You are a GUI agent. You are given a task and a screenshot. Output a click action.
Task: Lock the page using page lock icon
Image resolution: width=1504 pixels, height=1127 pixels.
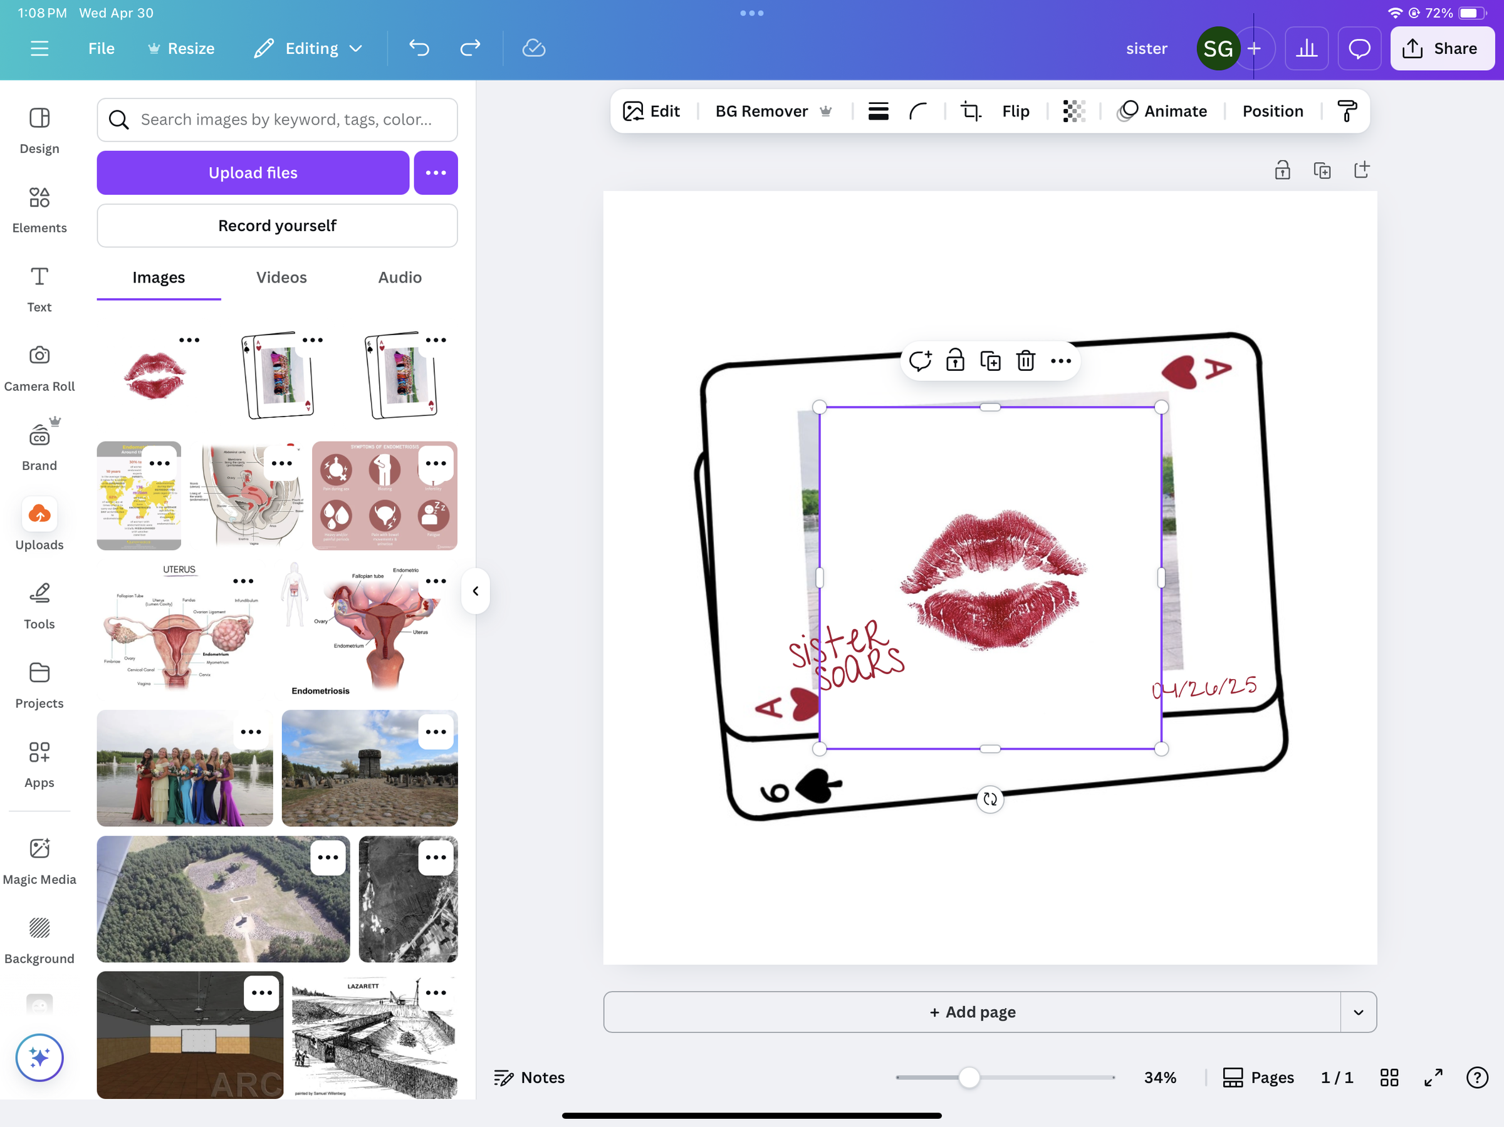[x=1282, y=170]
